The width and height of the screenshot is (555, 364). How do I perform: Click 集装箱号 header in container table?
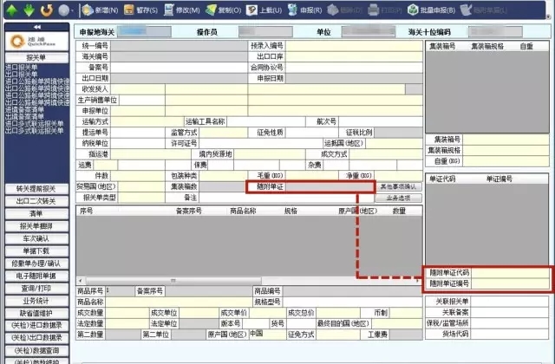[442, 46]
